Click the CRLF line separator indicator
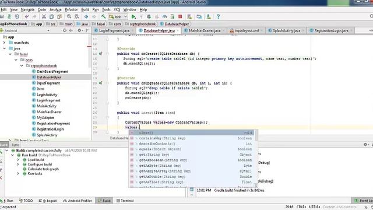 pos(301,207)
